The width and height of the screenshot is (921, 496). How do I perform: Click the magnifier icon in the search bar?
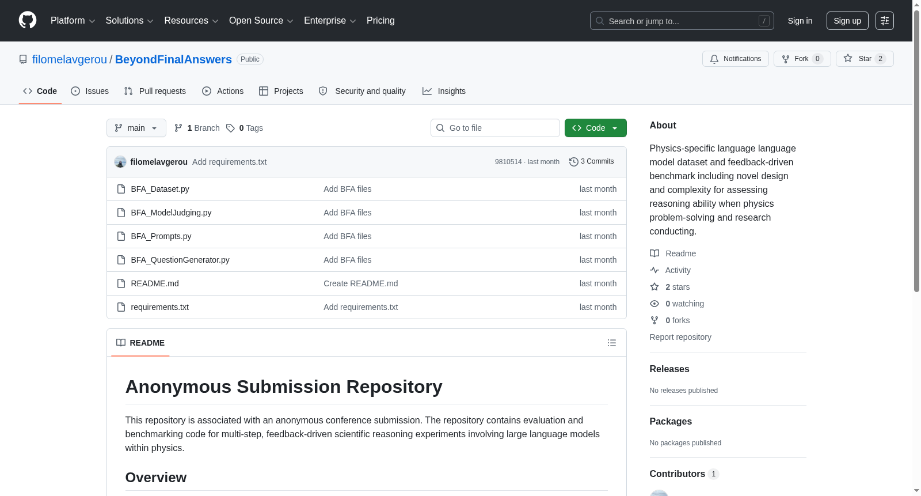(600, 21)
